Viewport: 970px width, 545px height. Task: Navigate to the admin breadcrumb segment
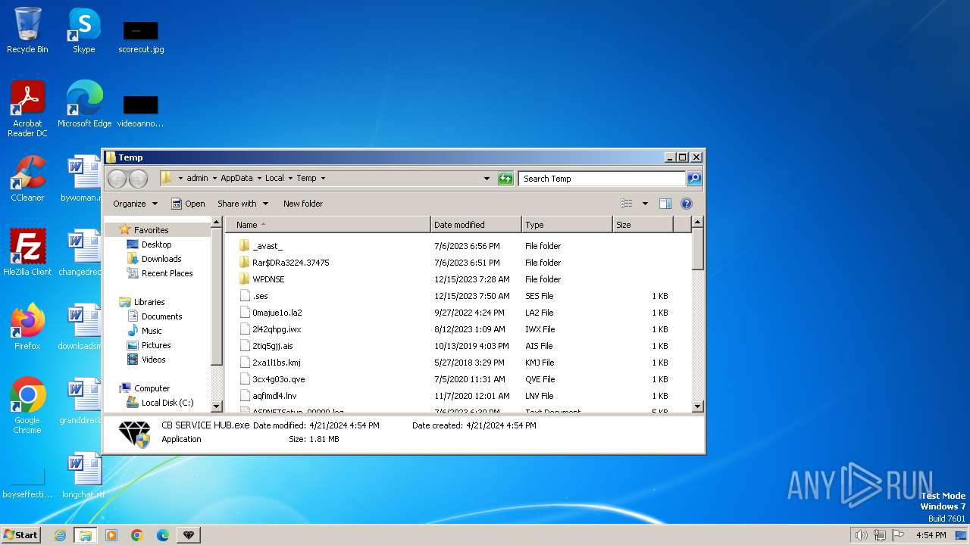point(197,179)
